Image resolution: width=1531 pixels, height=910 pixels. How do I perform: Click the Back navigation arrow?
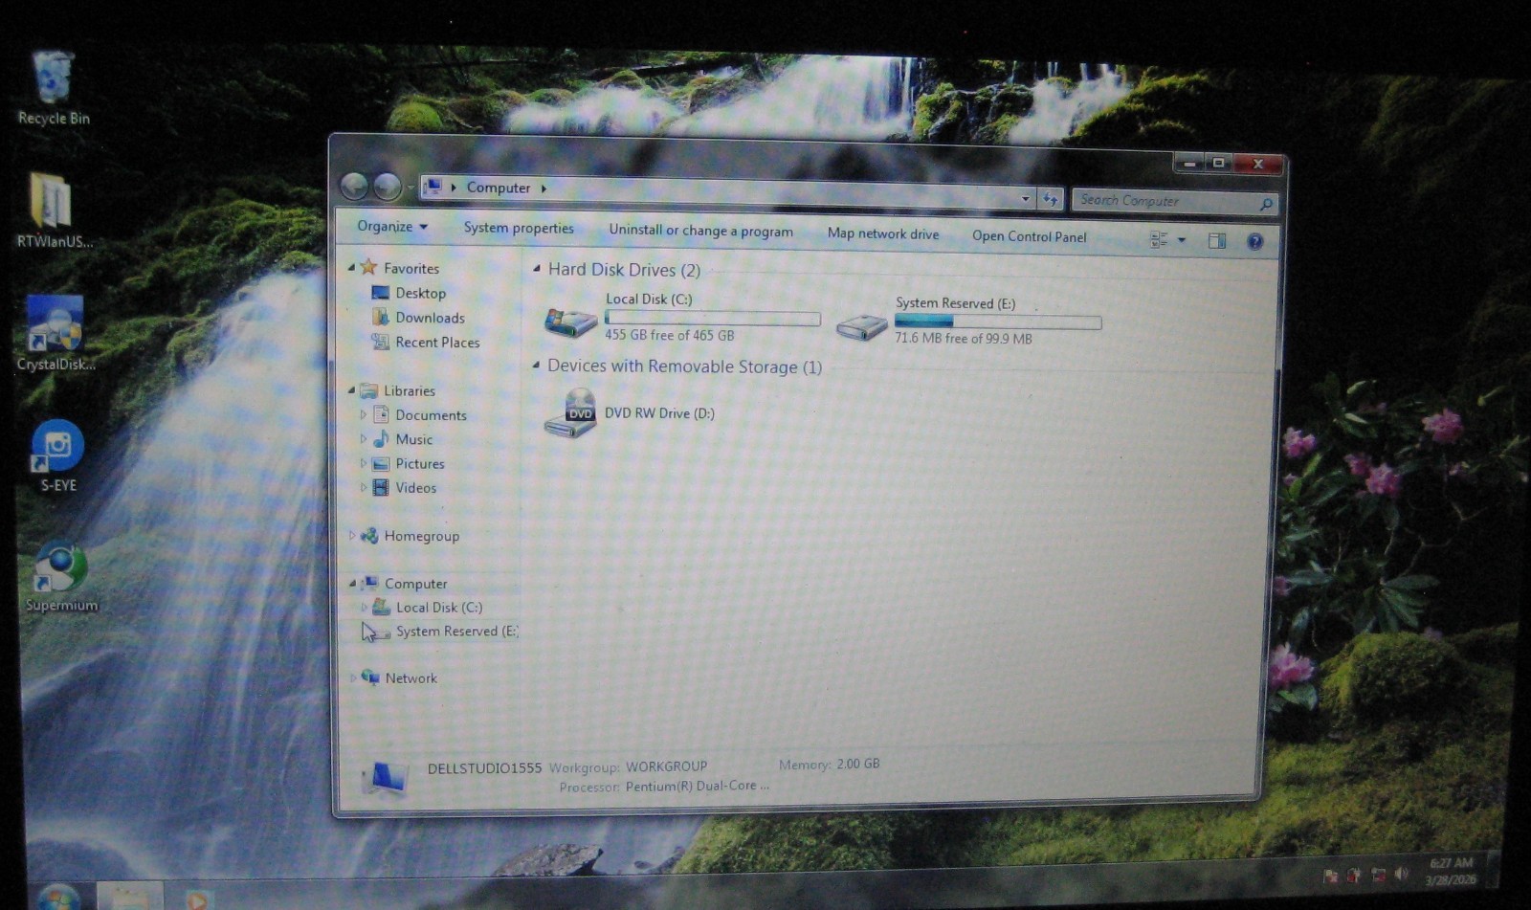(354, 186)
